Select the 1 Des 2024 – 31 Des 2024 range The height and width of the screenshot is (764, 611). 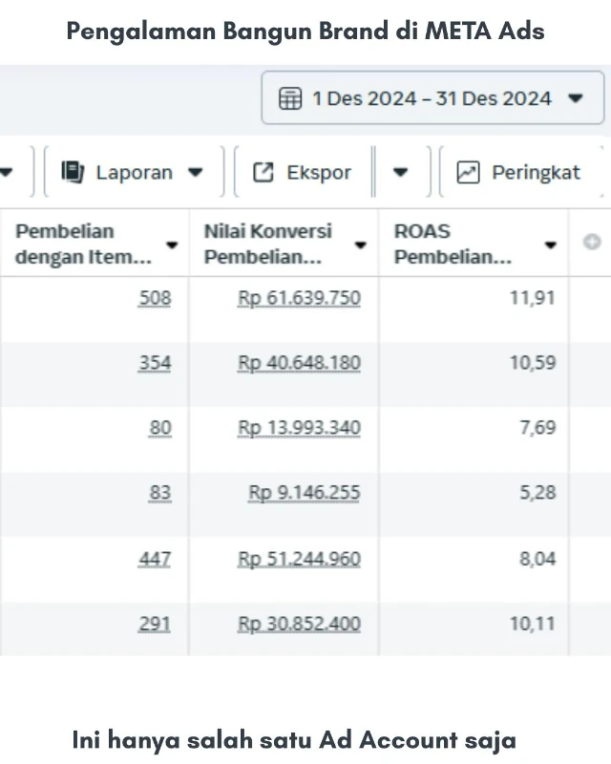[x=432, y=98]
